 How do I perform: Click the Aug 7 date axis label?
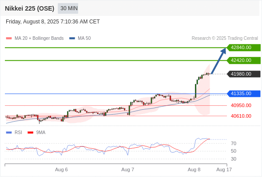[x=127, y=169]
